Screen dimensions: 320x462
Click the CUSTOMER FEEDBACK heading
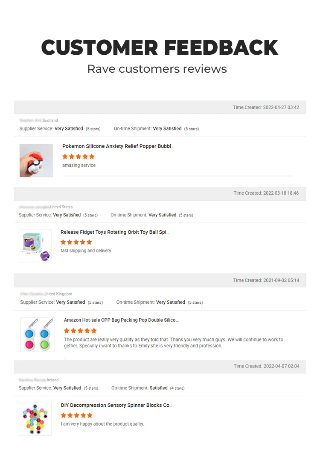click(160, 47)
